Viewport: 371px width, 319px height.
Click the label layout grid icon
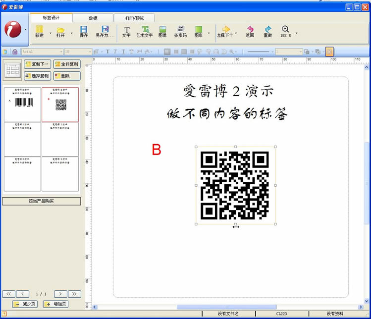12,70
